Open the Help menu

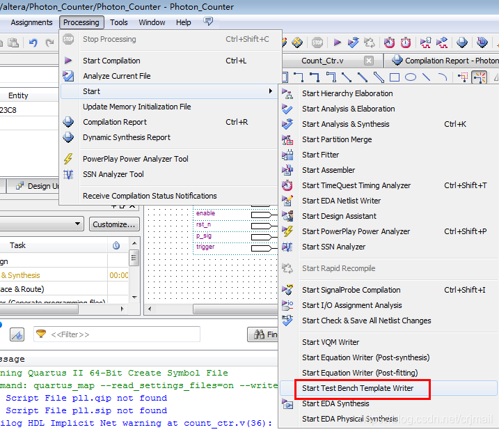[183, 22]
